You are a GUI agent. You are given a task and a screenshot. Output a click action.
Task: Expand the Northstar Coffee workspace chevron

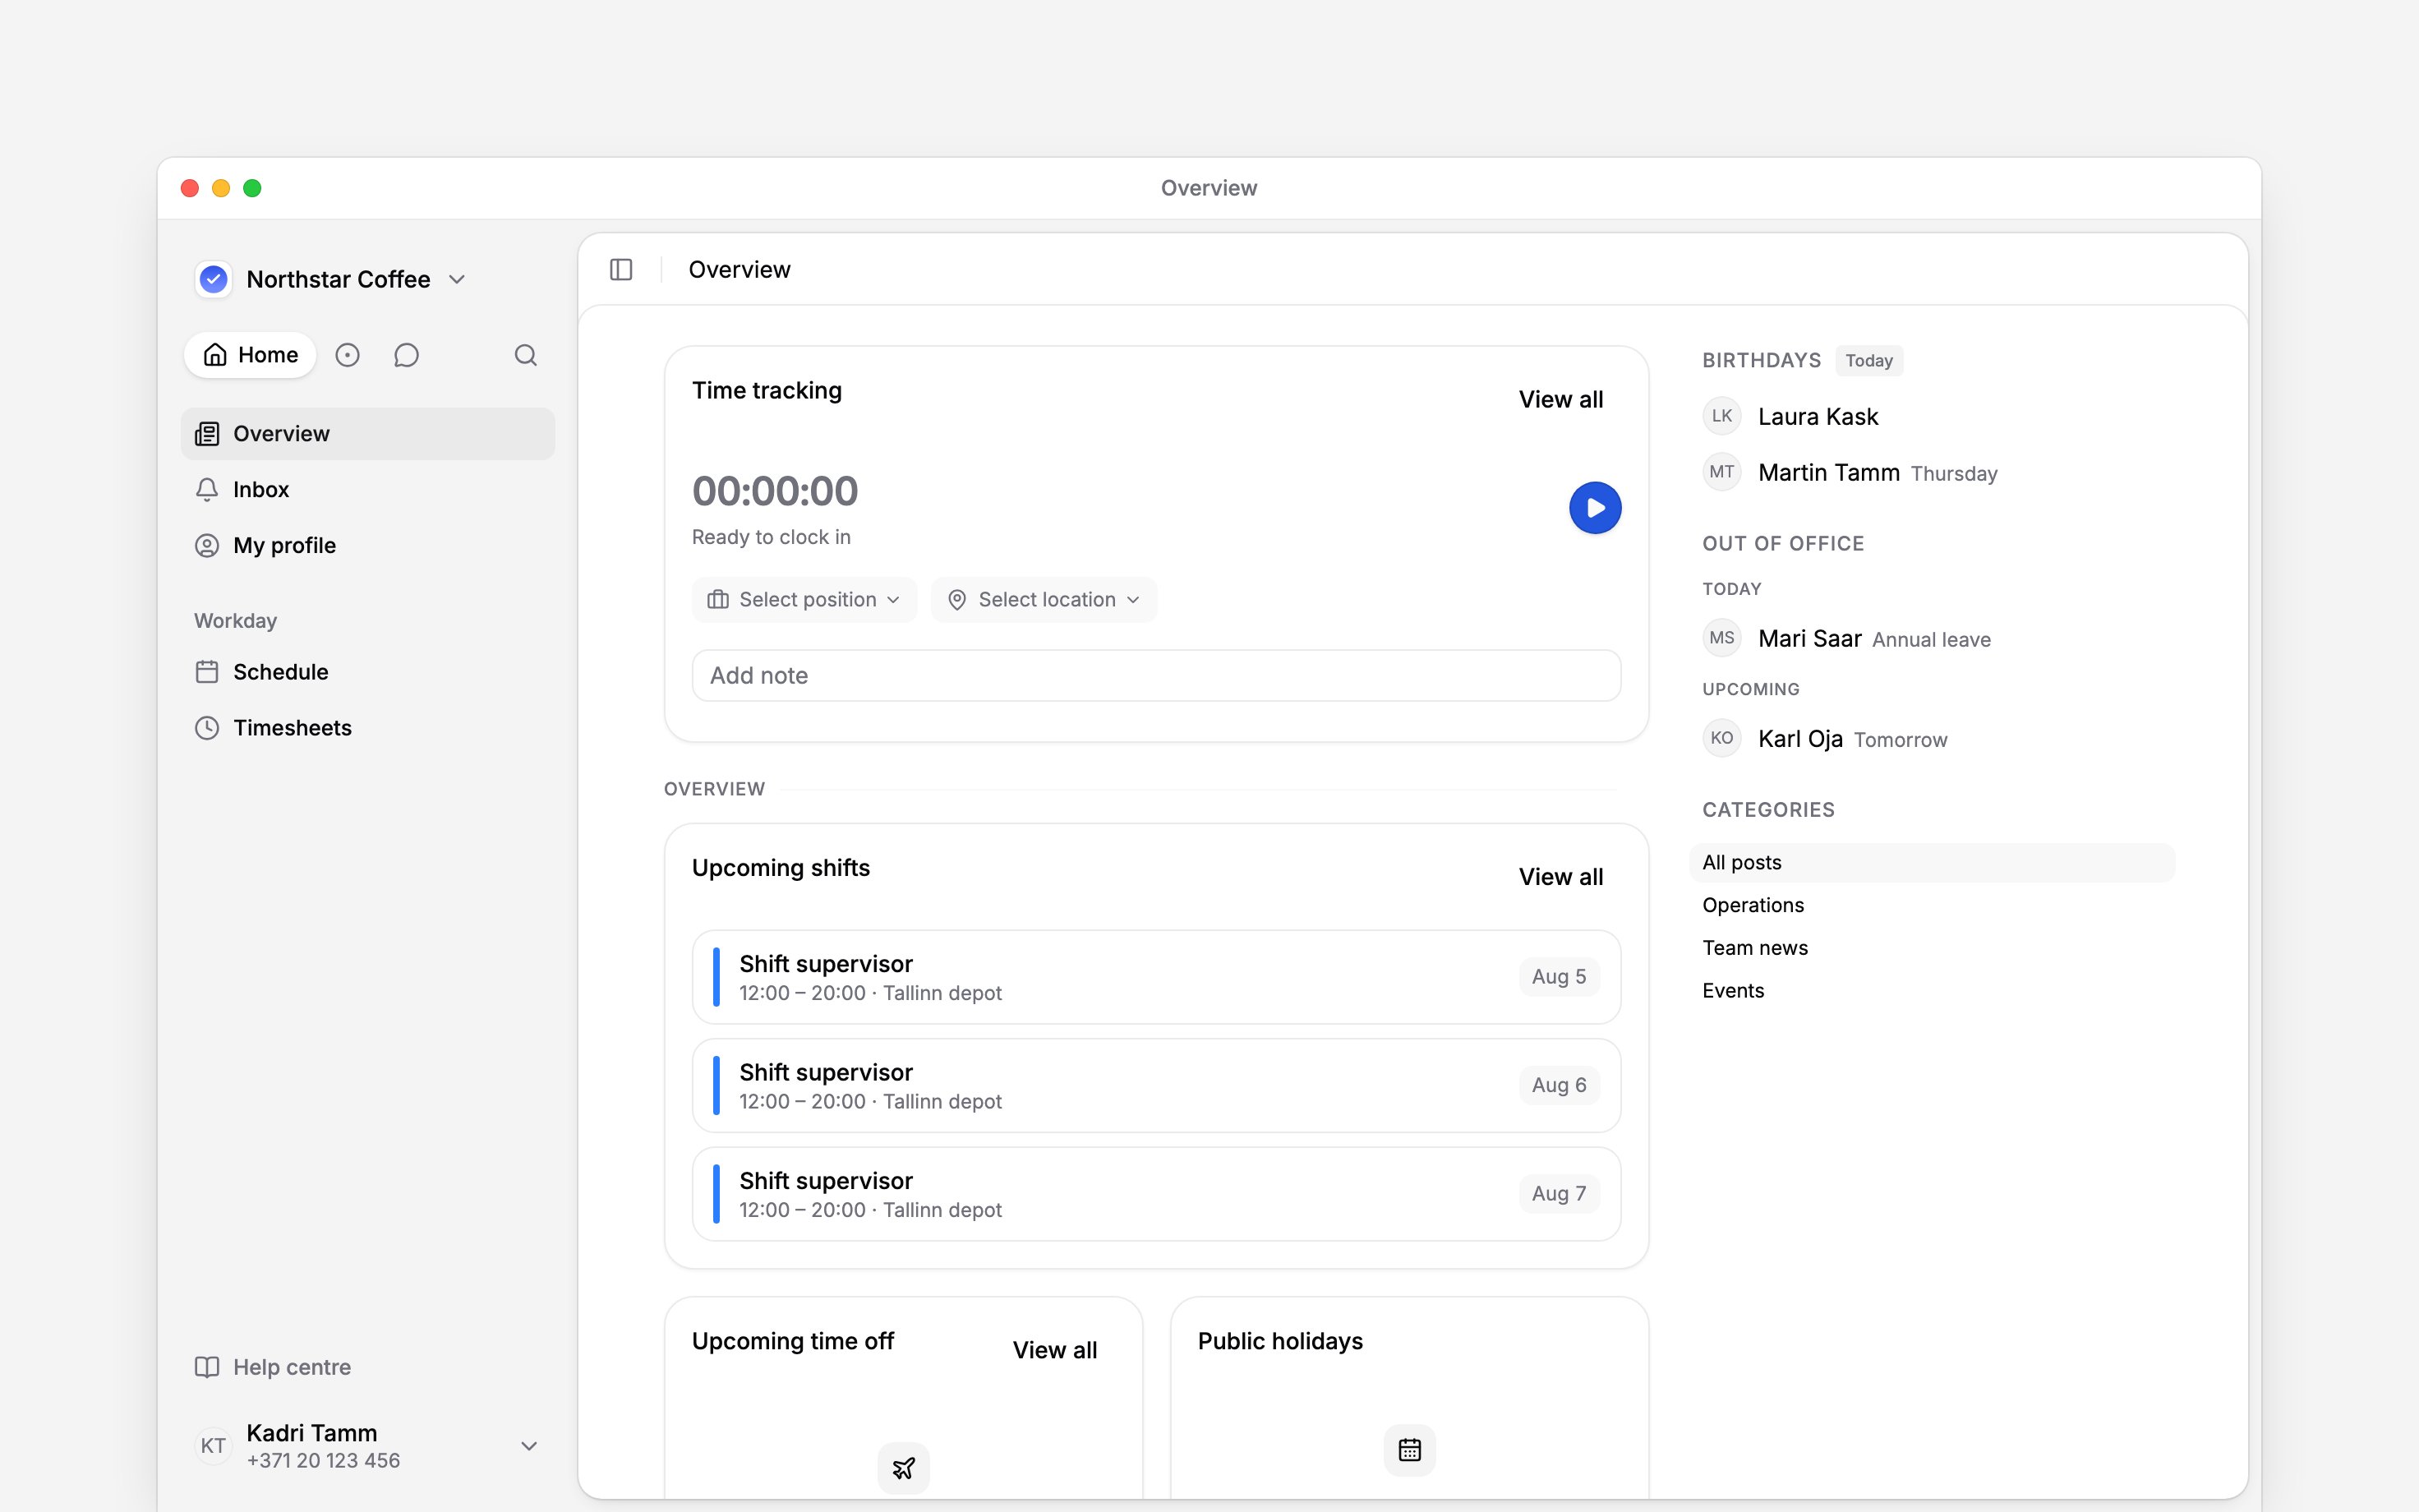[x=457, y=279]
